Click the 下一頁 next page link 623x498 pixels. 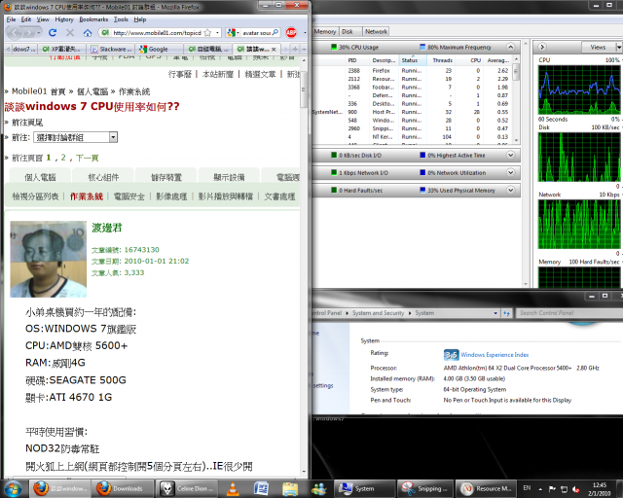[x=87, y=159]
